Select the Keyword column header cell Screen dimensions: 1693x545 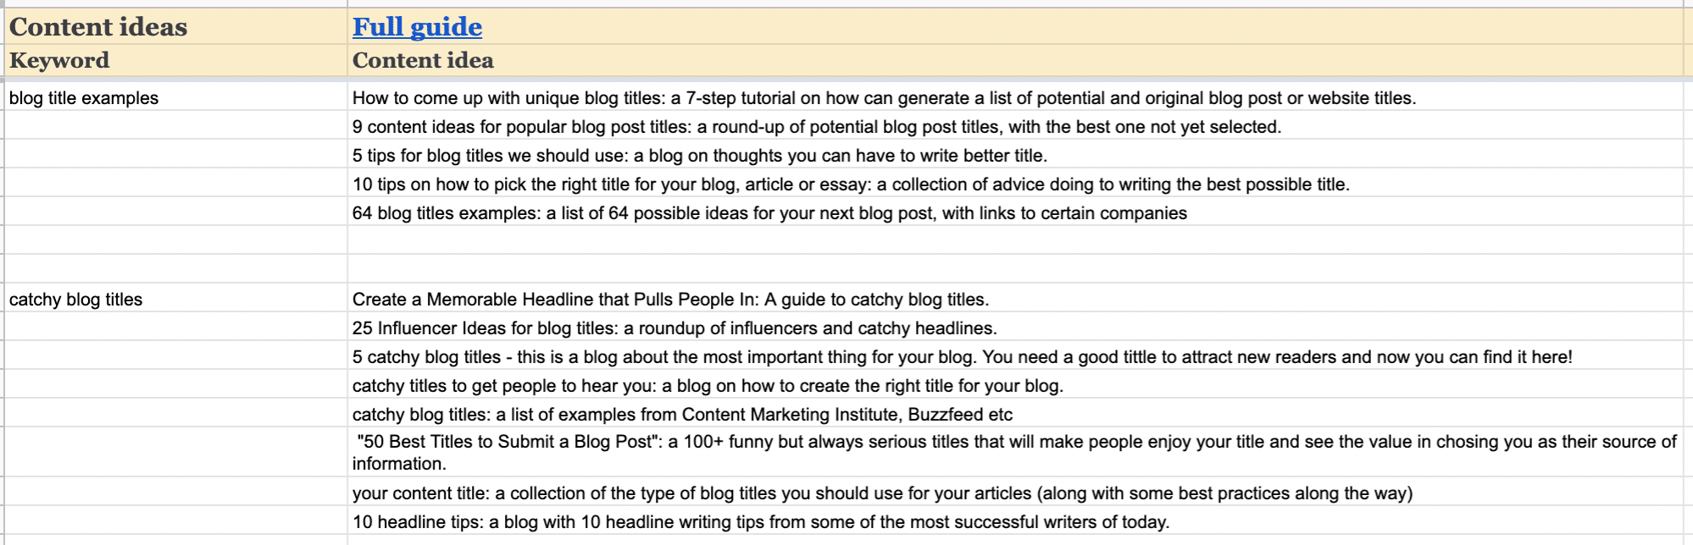point(175,60)
